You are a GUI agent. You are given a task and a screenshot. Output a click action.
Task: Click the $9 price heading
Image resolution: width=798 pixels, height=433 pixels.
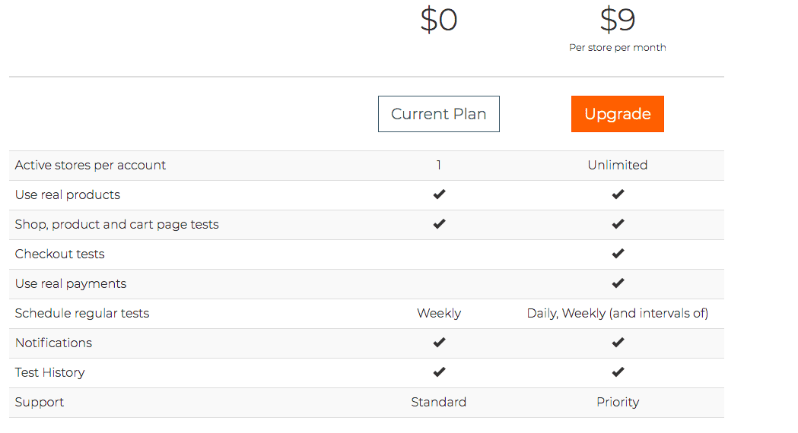click(x=618, y=20)
